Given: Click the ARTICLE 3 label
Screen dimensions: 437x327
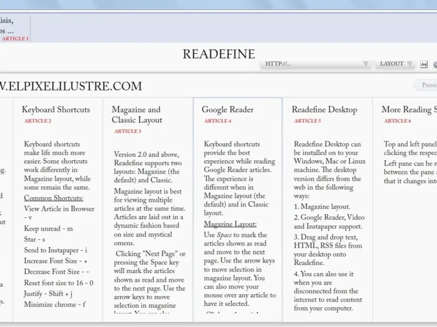Looking at the screenshot, I should point(128,131).
